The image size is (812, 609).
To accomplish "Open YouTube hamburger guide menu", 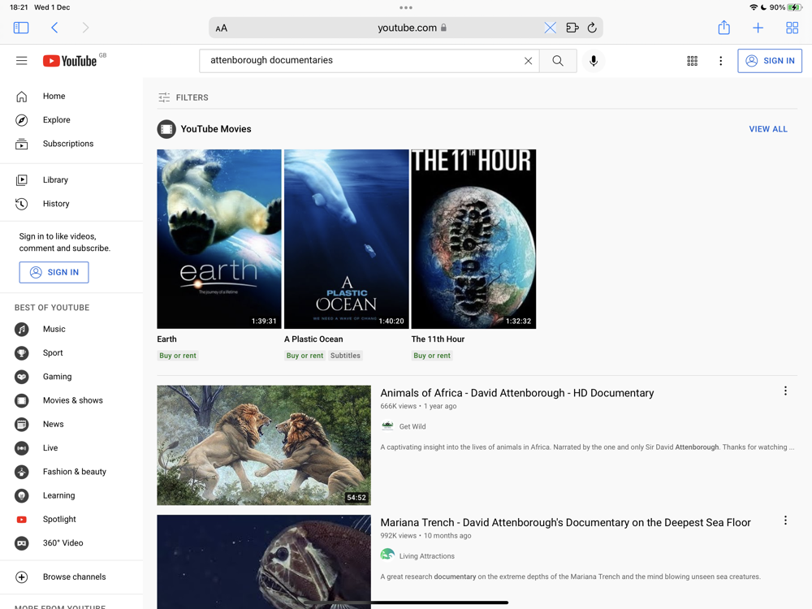I will [22, 61].
